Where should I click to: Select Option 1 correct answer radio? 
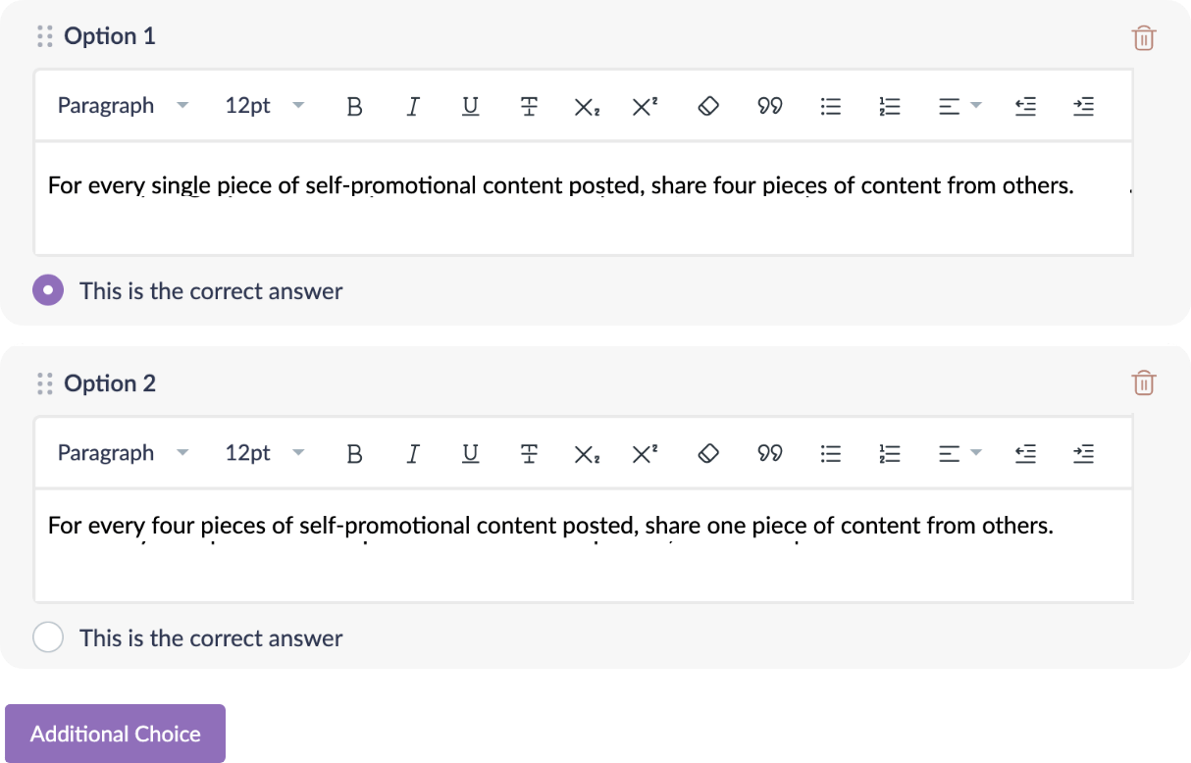point(48,290)
